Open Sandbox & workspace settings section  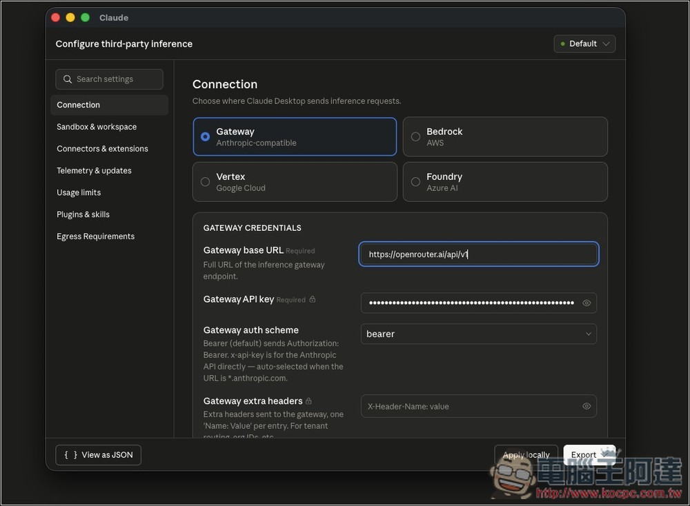click(x=97, y=127)
